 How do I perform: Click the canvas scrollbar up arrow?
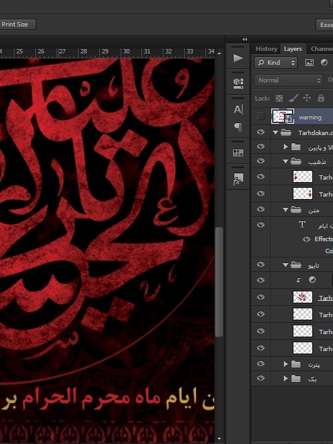coord(219,53)
